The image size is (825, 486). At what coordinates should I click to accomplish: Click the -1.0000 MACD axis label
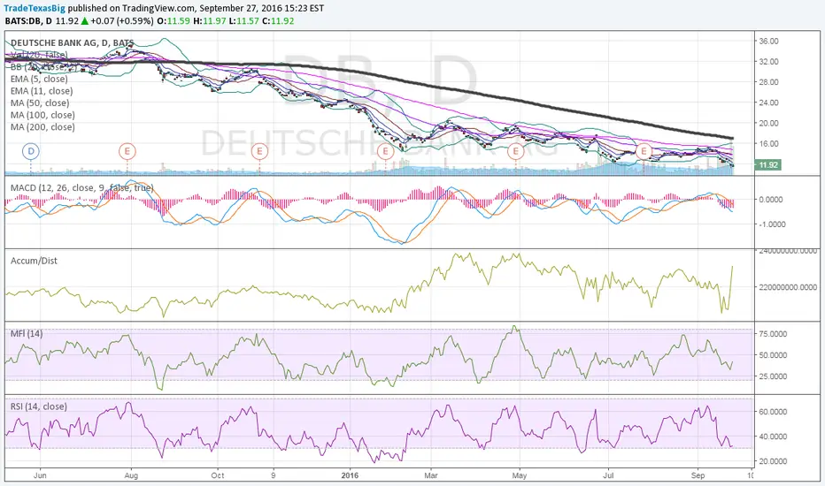[771, 224]
